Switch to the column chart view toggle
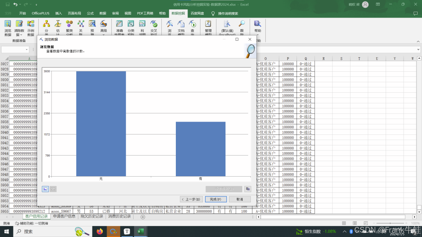This screenshot has width=422, height=237. coord(45,189)
